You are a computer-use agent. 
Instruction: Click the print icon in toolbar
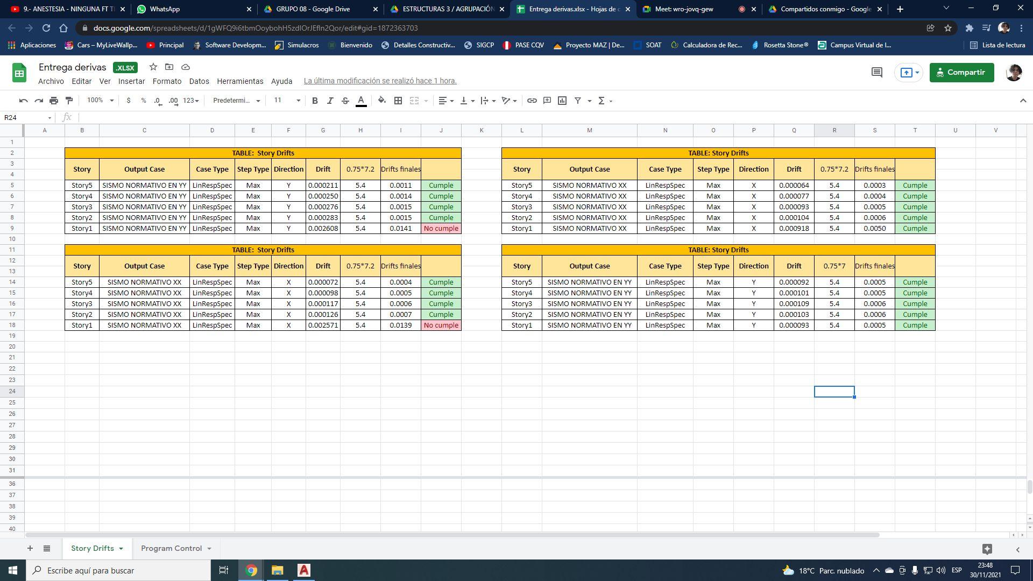pos(54,101)
